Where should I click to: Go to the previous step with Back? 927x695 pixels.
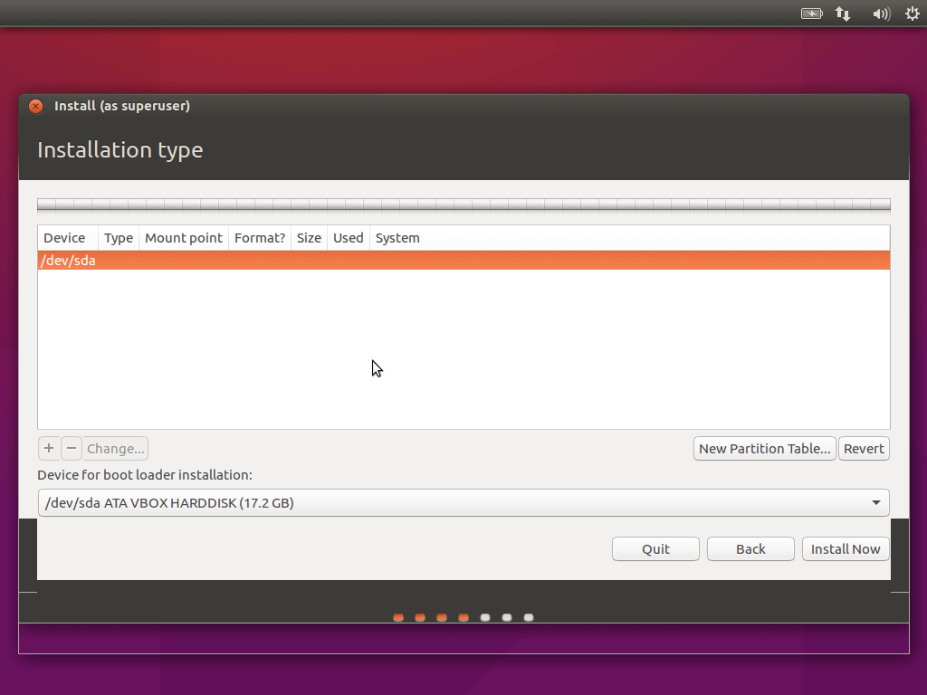click(750, 549)
